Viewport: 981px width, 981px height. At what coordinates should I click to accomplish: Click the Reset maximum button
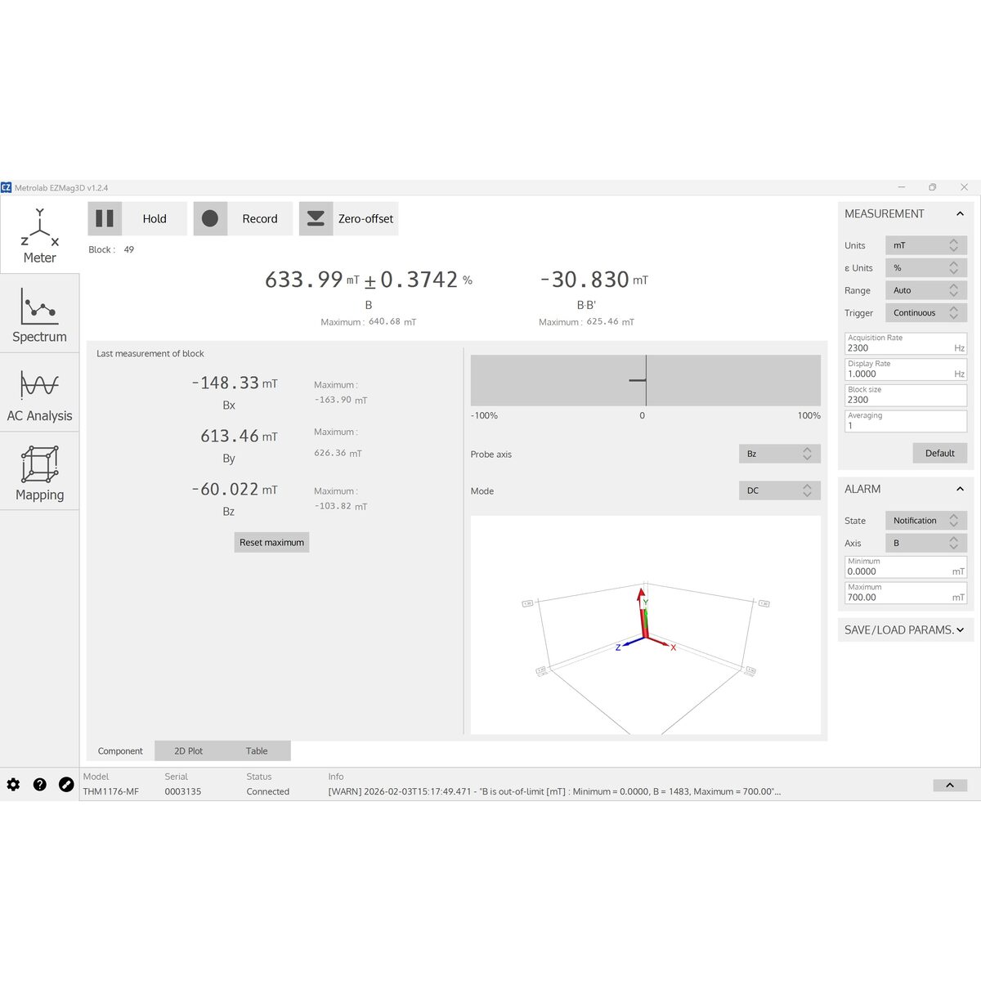point(271,542)
